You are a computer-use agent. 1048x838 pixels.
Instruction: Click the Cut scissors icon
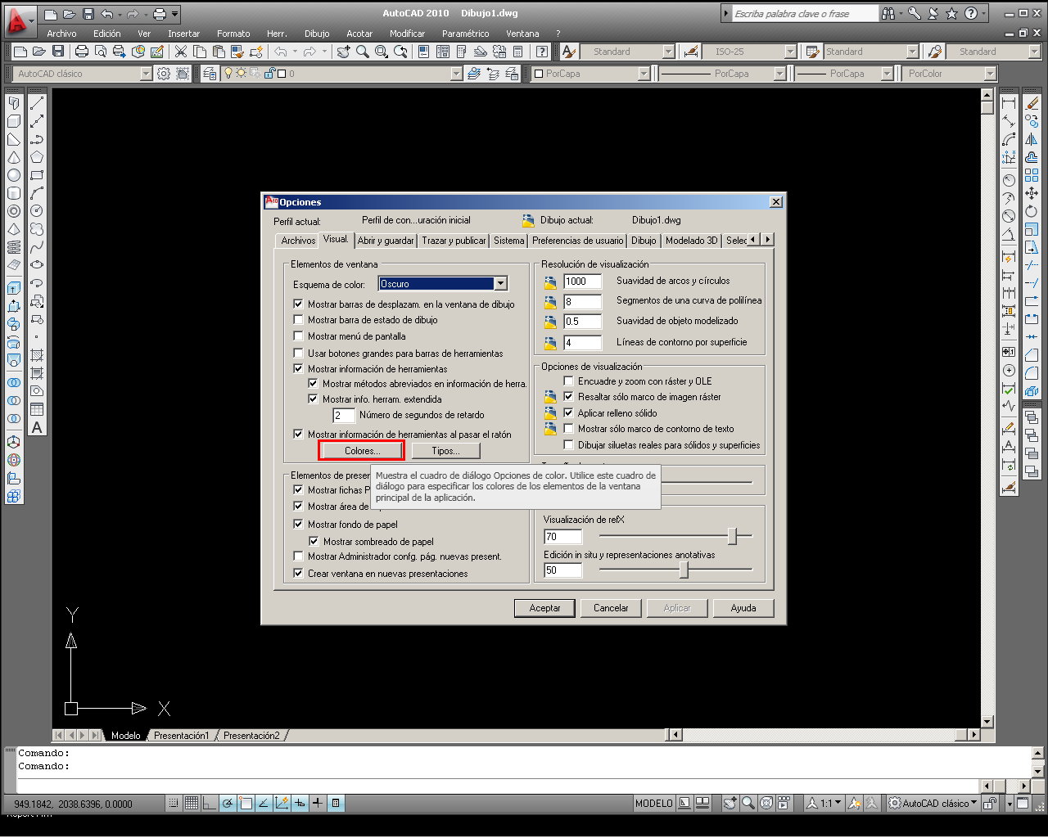point(181,52)
